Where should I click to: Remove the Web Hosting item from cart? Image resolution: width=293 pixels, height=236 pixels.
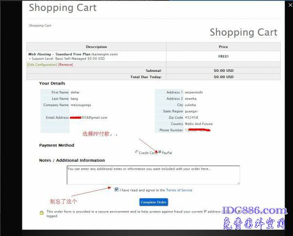pyautogui.click(x=66, y=64)
